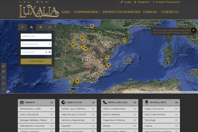Open Clubs y Discotecas category

coord(36,115)
